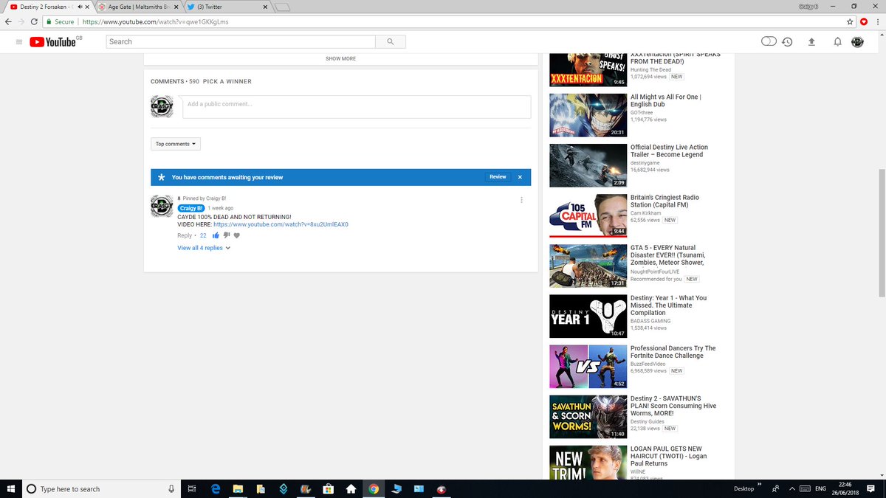The image size is (886, 498).
Task: Close the Twitter tab
Action: point(264,7)
